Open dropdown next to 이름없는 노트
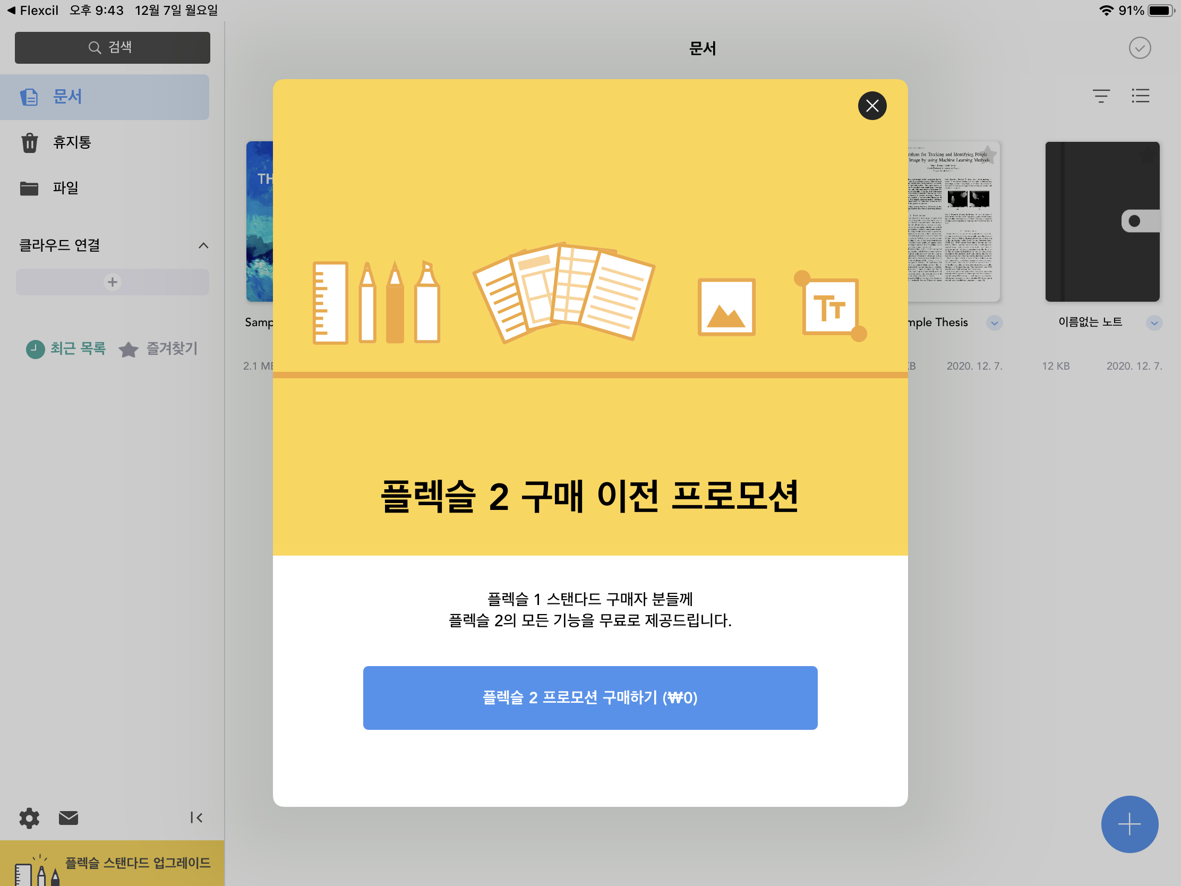This screenshot has width=1181, height=886. click(1154, 323)
